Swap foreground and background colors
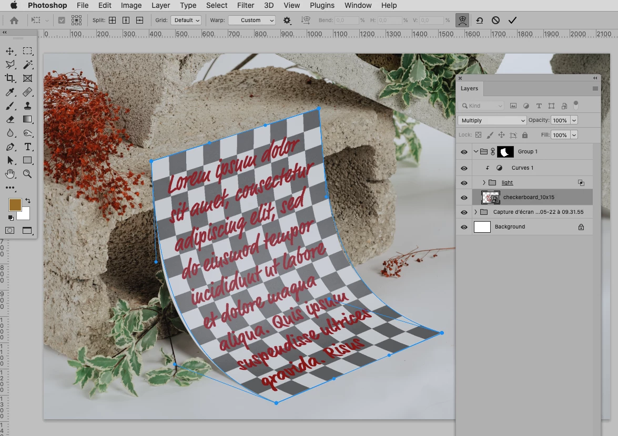 click(27, 201)
